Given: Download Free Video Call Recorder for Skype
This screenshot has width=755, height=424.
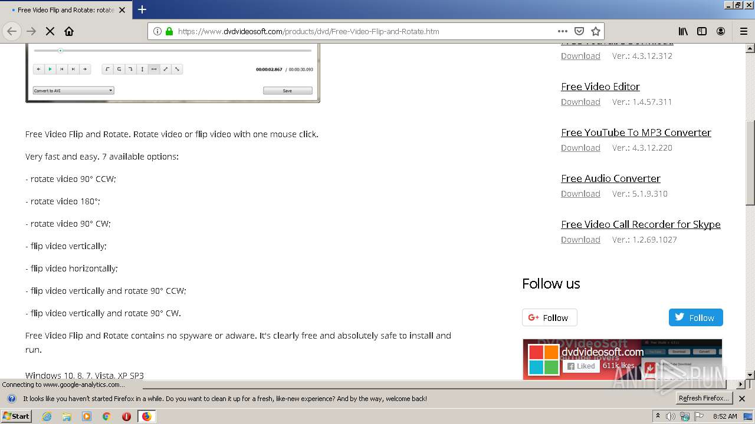Looking at the screenshot, I should [580, 240].
